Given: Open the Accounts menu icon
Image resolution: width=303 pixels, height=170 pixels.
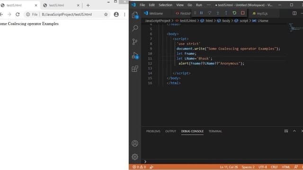Looking at the screenshot, I should [135, 144].
